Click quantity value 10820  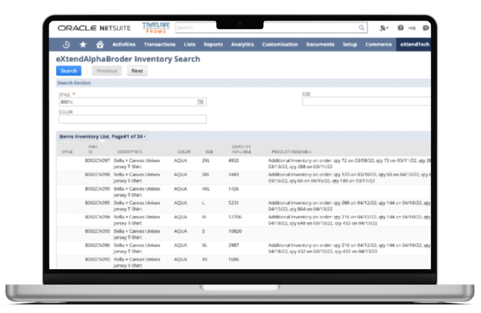[235, 231]
